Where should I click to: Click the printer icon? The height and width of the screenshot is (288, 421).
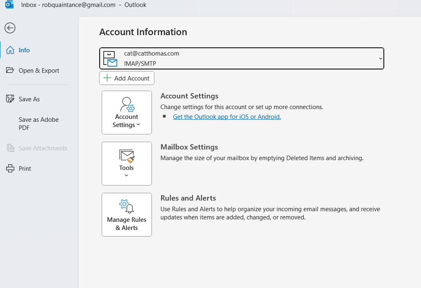tap(10, 168)
